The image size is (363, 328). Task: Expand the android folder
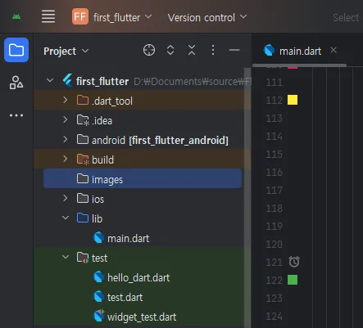(66, 140)
